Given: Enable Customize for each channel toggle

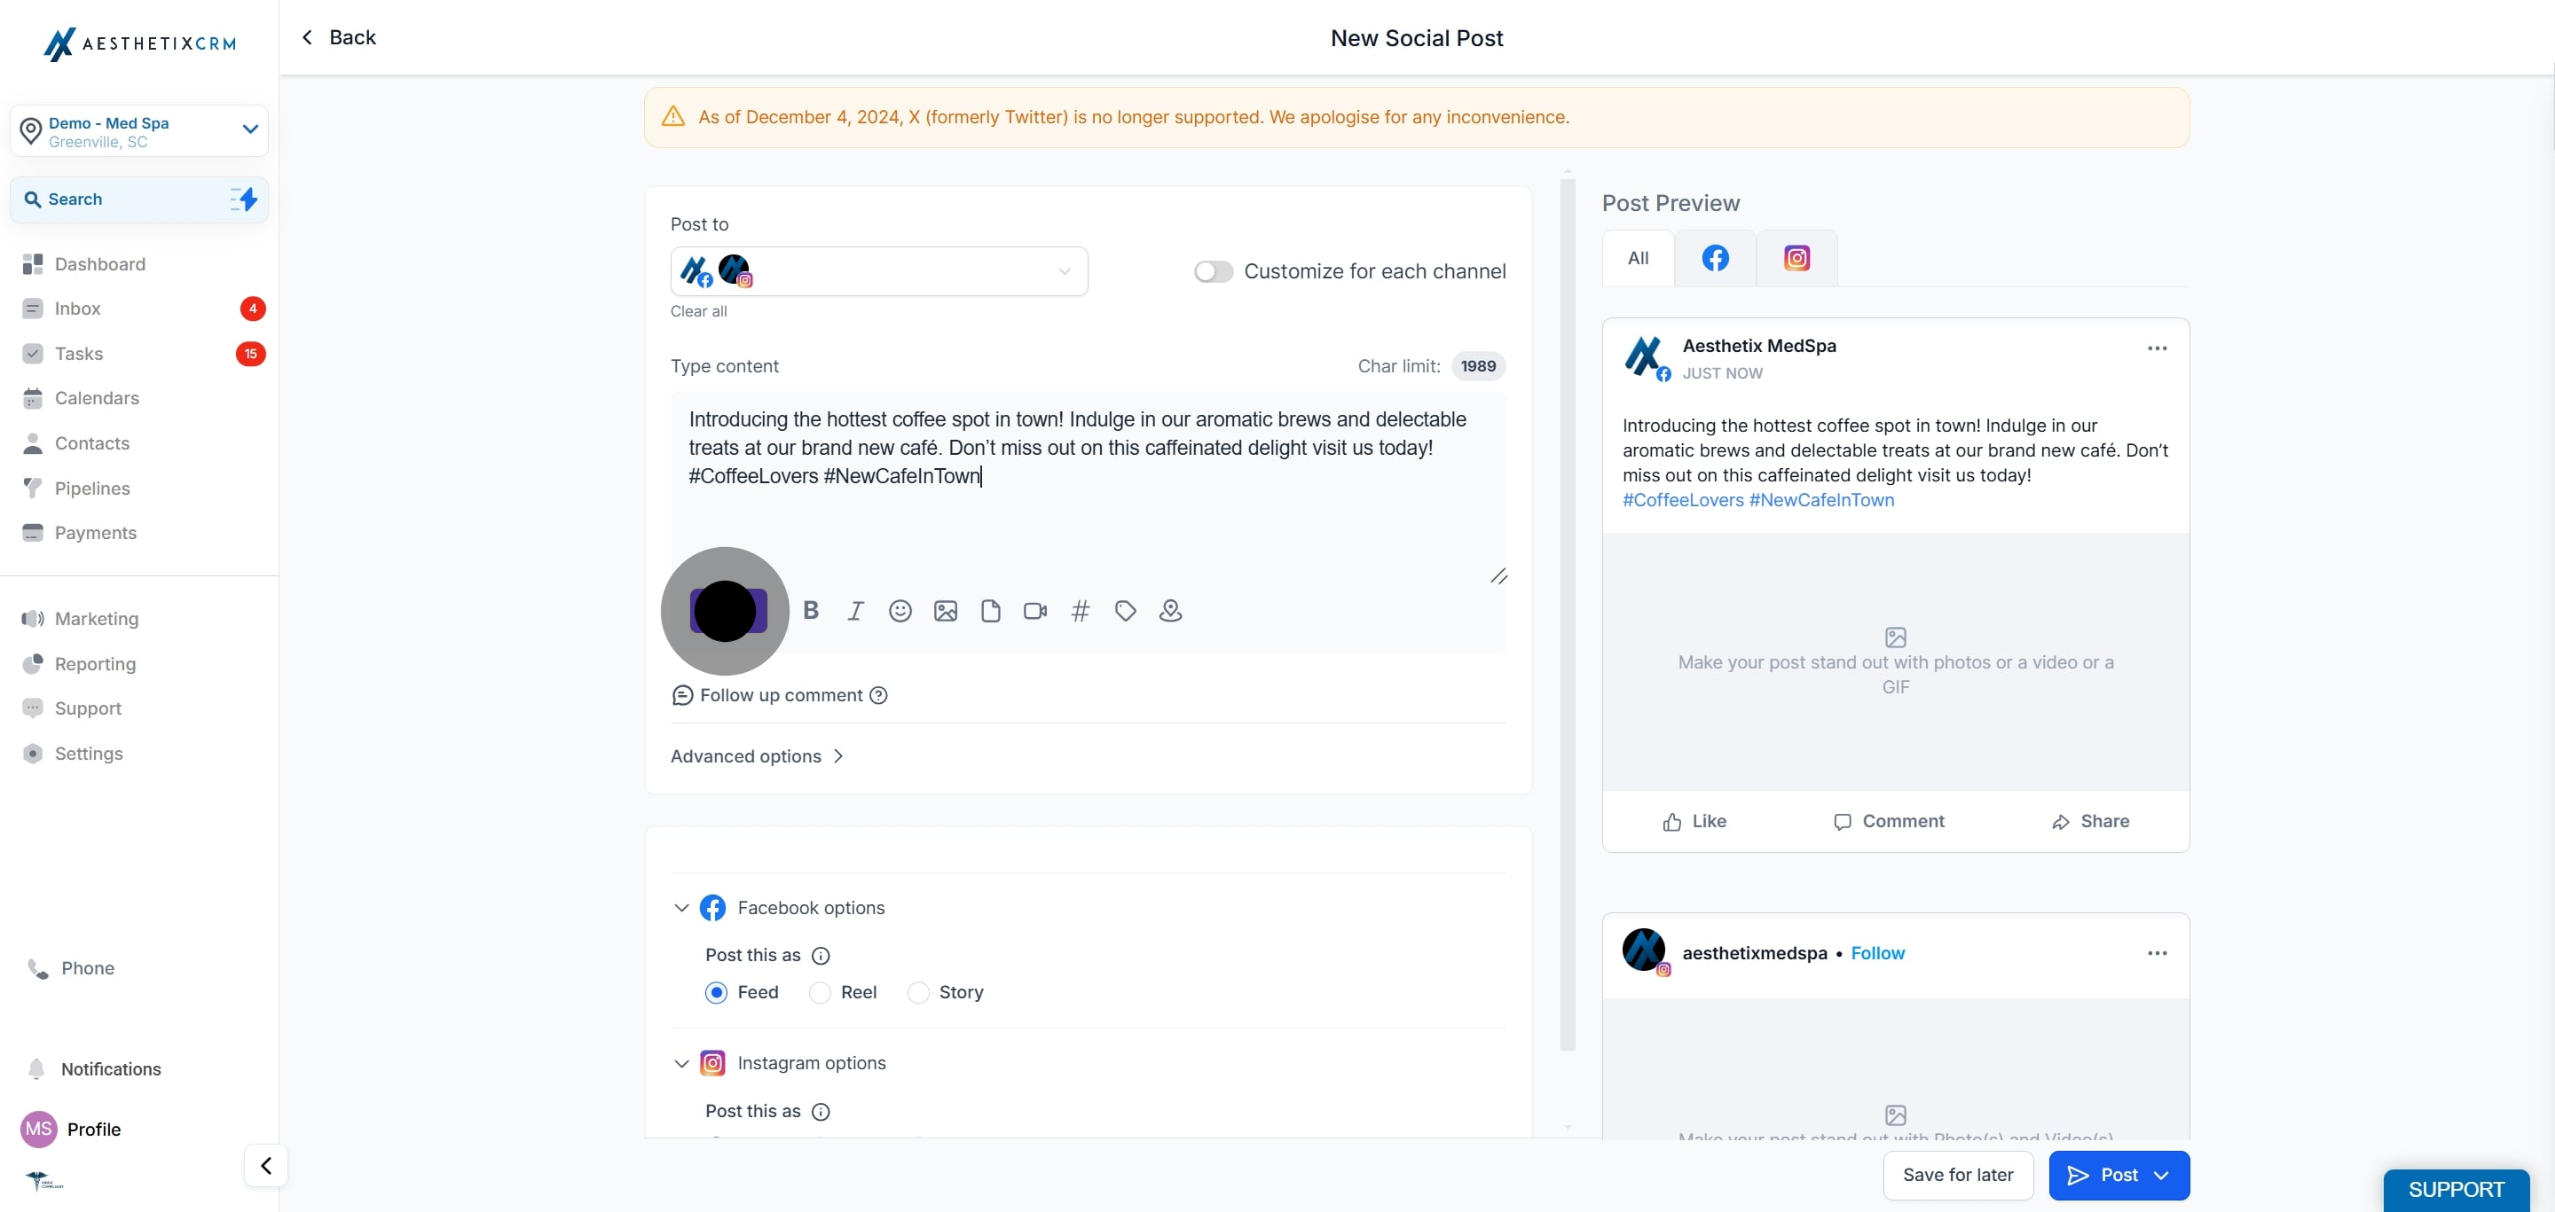Looking at the screenshot, I should [1212, 271].
